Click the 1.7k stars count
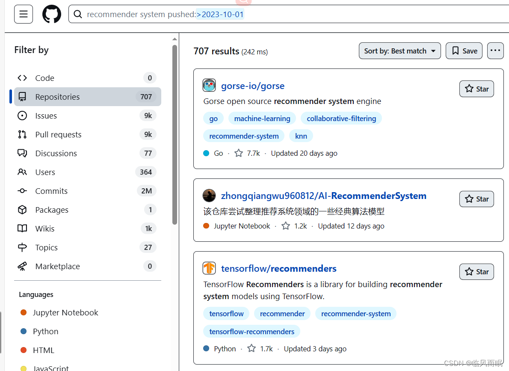Viewport: 509px width, 371px height. [260, 349]
